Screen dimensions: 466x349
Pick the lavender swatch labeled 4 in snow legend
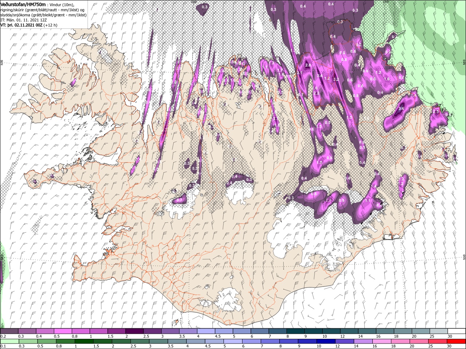coord(206,331)
